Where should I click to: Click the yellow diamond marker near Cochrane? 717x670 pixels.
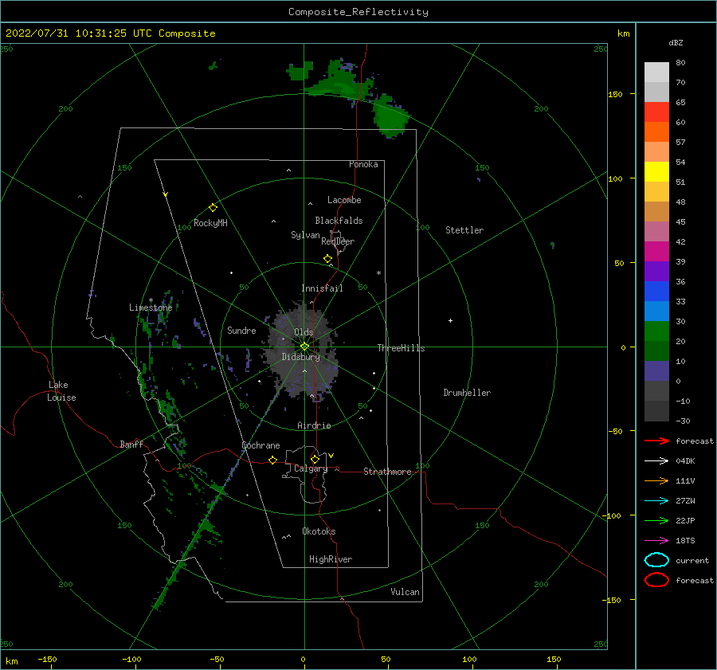(273, 460)
